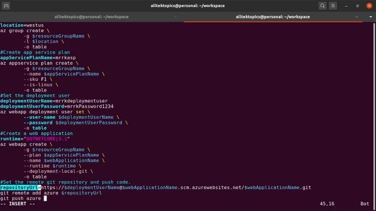This screenshot has height=211, width=376.
Task: Open the tab list dropdown arrow
Action: pyautogui.click(x=371, y=17)
